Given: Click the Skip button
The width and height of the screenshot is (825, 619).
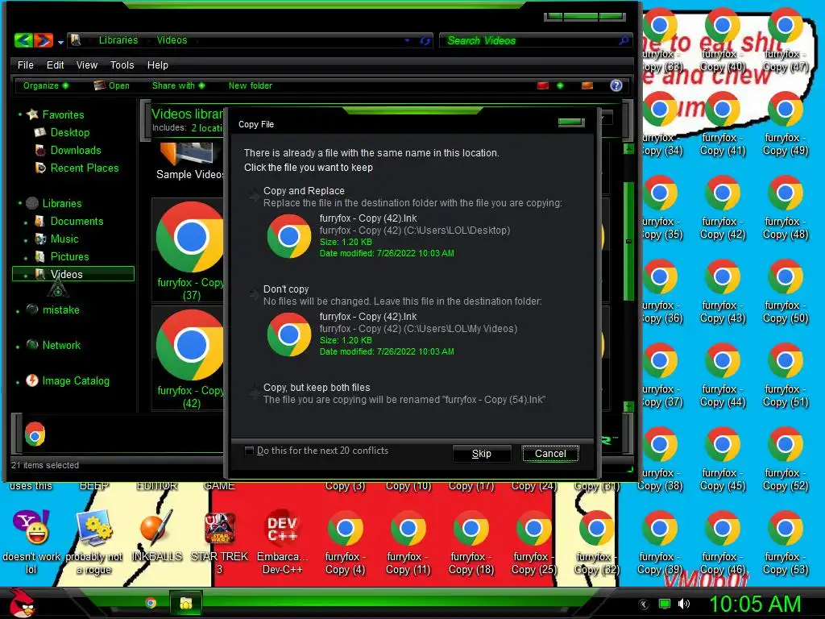Looking at the screenshot, I should pyautogui.click(x=482, y=454).
